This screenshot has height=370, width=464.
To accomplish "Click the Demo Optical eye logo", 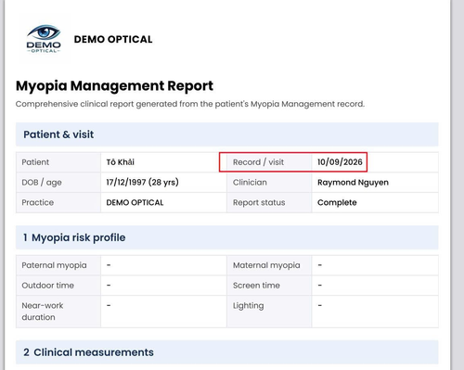I will click(44, 39).
